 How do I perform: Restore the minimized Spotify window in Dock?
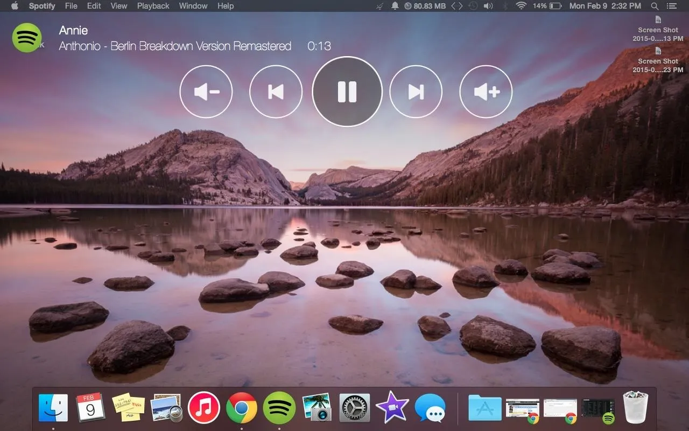click(598, 411)
